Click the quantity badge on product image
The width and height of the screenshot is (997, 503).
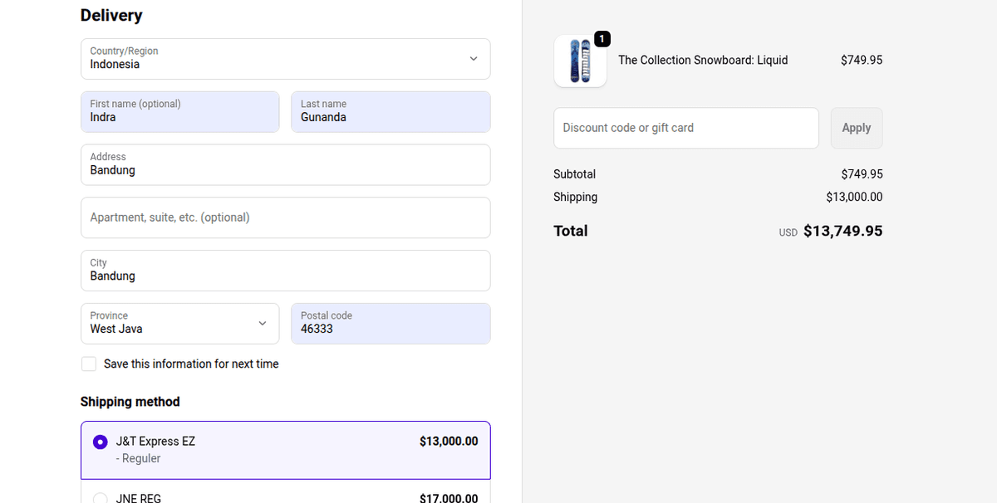click(602, 39)
